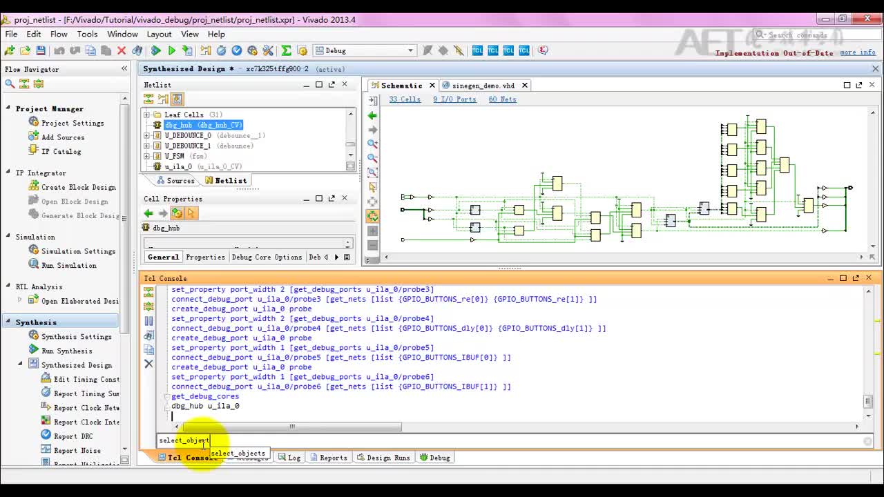Click the select_objects autocomplete suggestion
The height and width of the screenshot is (497, 884).
(238, 454)
